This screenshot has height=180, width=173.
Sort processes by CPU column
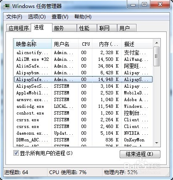[85, 44]
